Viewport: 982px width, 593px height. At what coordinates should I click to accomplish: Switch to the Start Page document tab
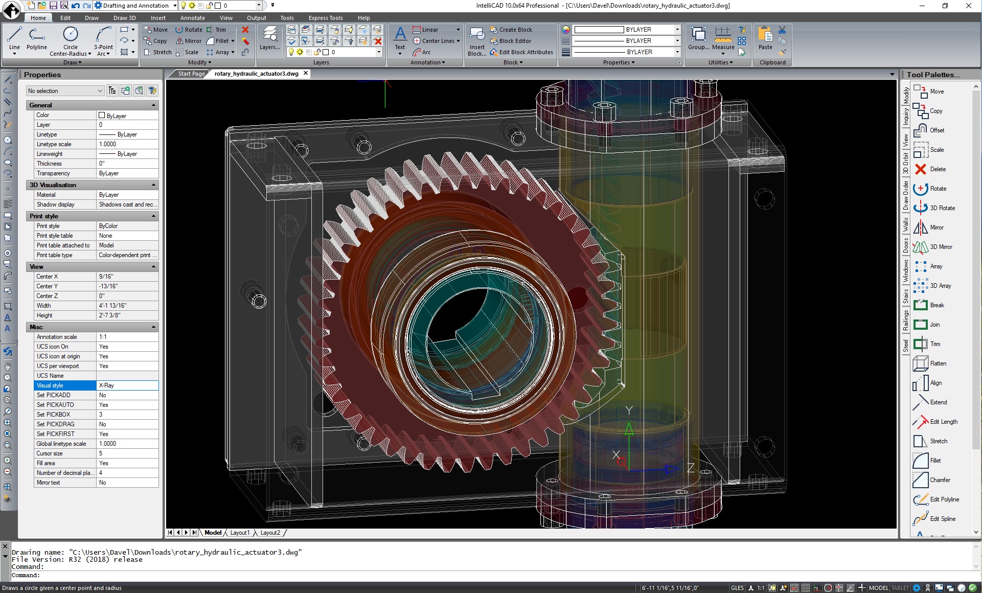click(x=191, y=74)
